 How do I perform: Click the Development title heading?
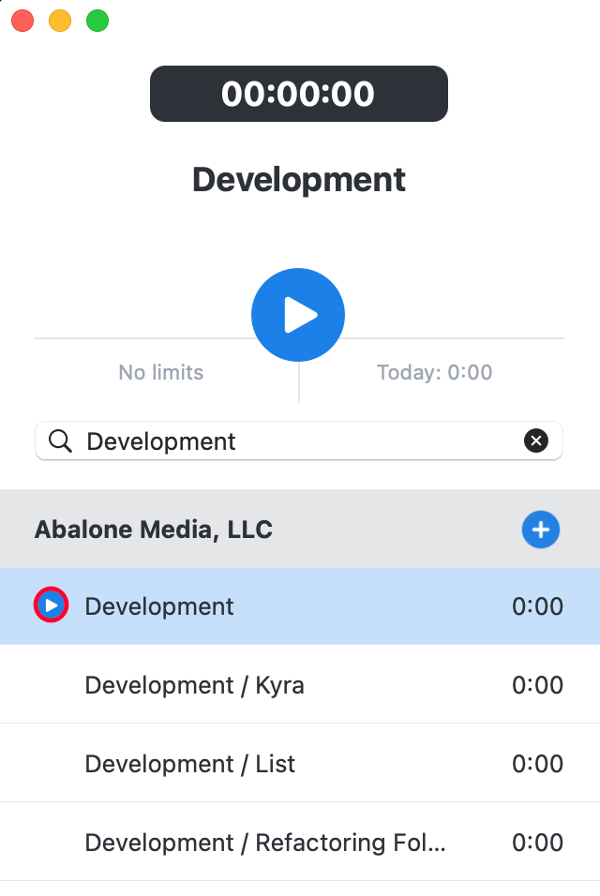pyautogui.click(x=299, y=180)
